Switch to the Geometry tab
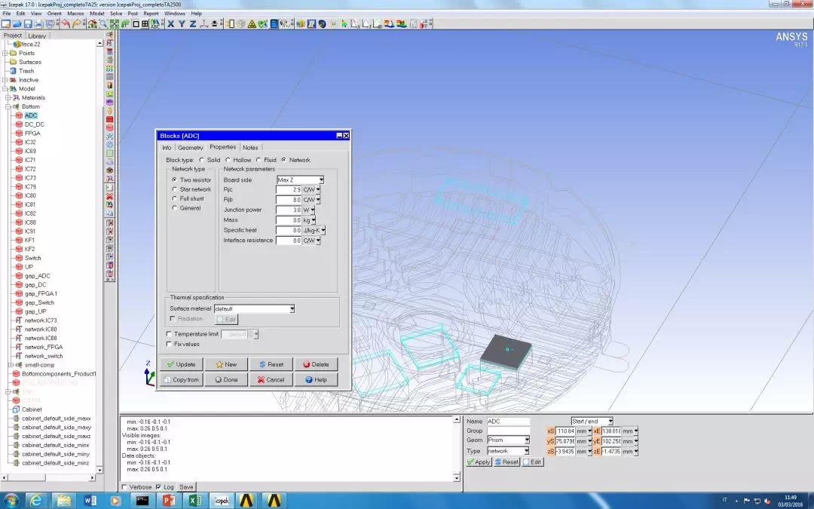 point(191,148)
